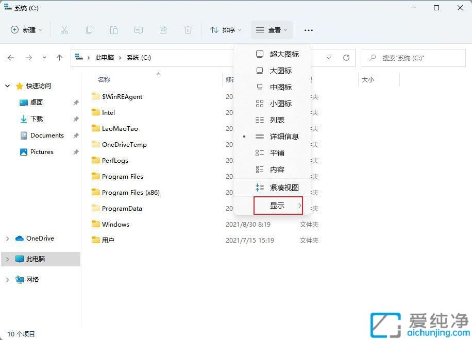Open the 排序 sort dropdown
This screenshot has width=472, height=340.
pos(226,30)
